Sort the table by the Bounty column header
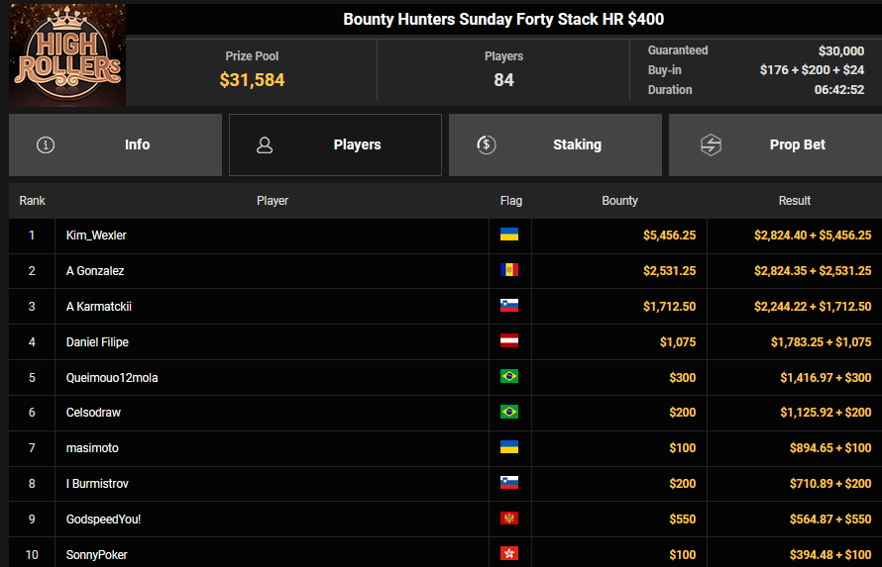 tap(619, 201)
